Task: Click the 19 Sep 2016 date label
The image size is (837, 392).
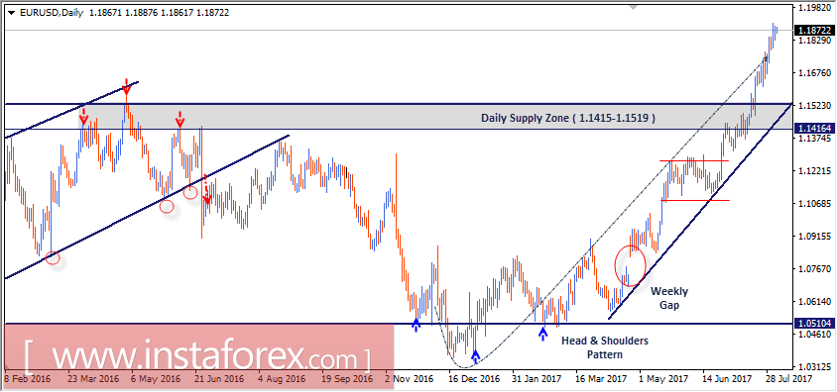Action: click(346, 379)
